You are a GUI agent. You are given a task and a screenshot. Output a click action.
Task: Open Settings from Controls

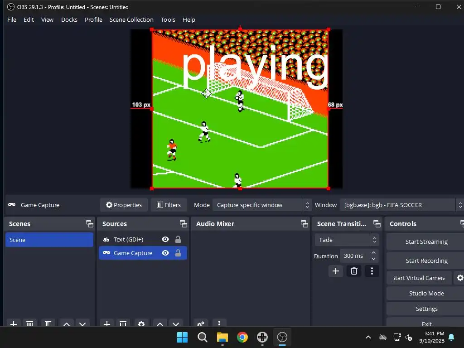pos(426,309)
